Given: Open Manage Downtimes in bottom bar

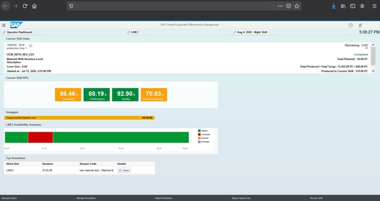Looking at the screenshot, I should 86,198.
